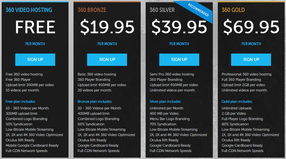This screenshot has height=159, width=286.
Task: Select the 360 Bronze plan title
Action: click(x=92, y=10)
